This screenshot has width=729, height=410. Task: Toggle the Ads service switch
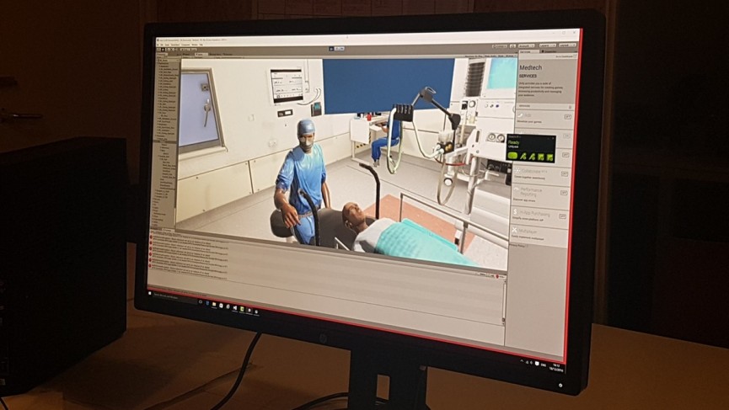(x=567, y=116)
